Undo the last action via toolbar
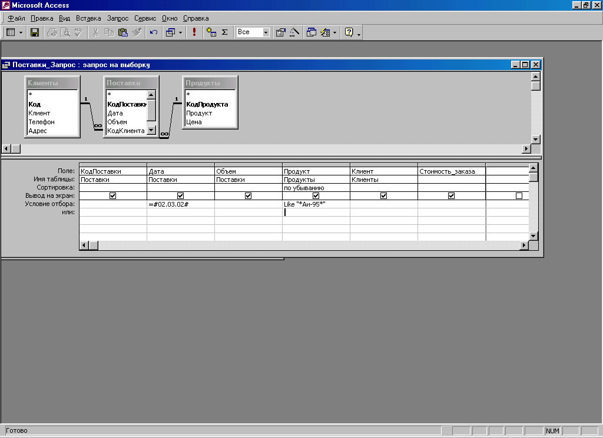The height and width of the screenshot is (438, 603). point(154,32)
